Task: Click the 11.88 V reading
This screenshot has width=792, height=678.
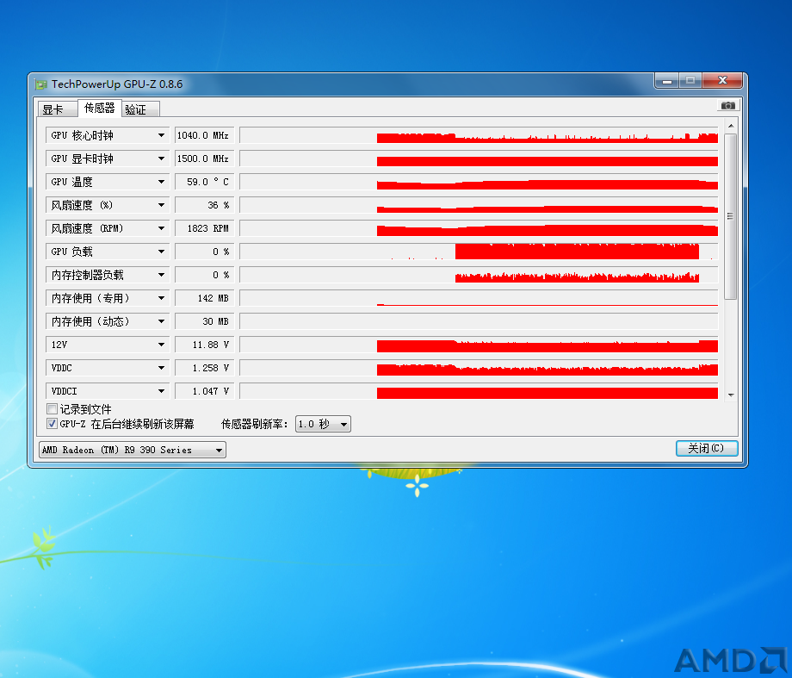Action: pyautogui.click(x=205, y=345)
